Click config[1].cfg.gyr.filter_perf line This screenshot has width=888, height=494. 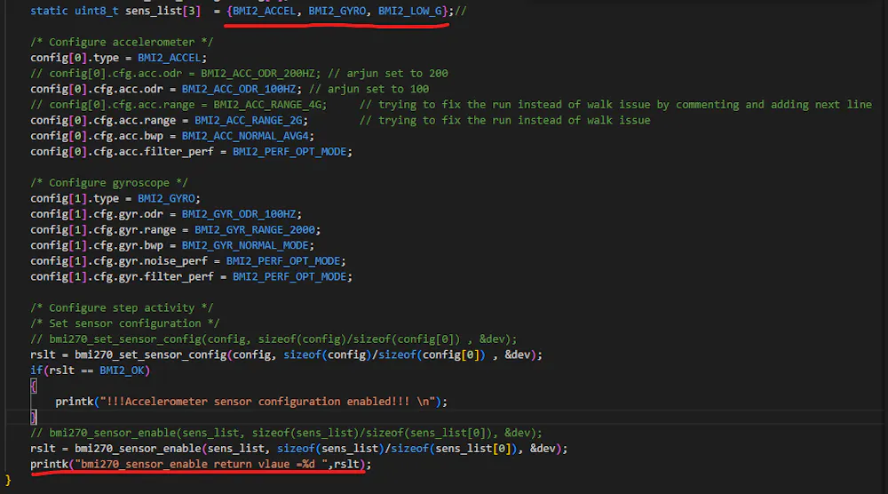click(191, 276)
